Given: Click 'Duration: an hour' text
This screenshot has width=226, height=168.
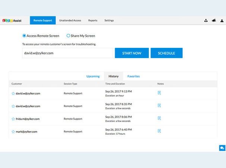Looking at the screenshot, I should 114,96.
